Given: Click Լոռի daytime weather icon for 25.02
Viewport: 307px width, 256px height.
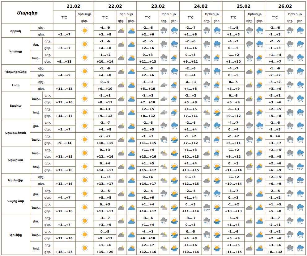Looking at the screenshot, I should [260, 85].
